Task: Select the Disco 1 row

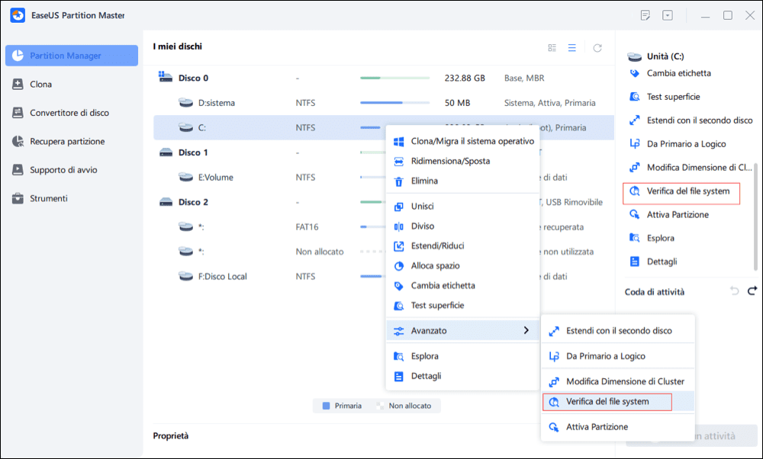Action: (x=269, y=152)
